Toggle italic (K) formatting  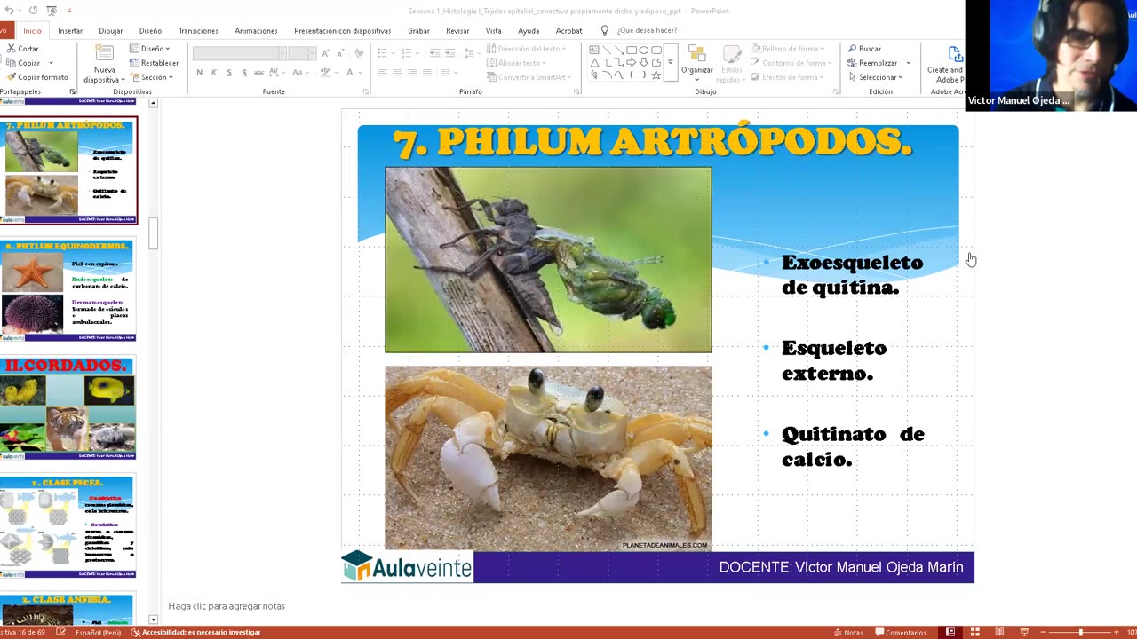[214, 73]
